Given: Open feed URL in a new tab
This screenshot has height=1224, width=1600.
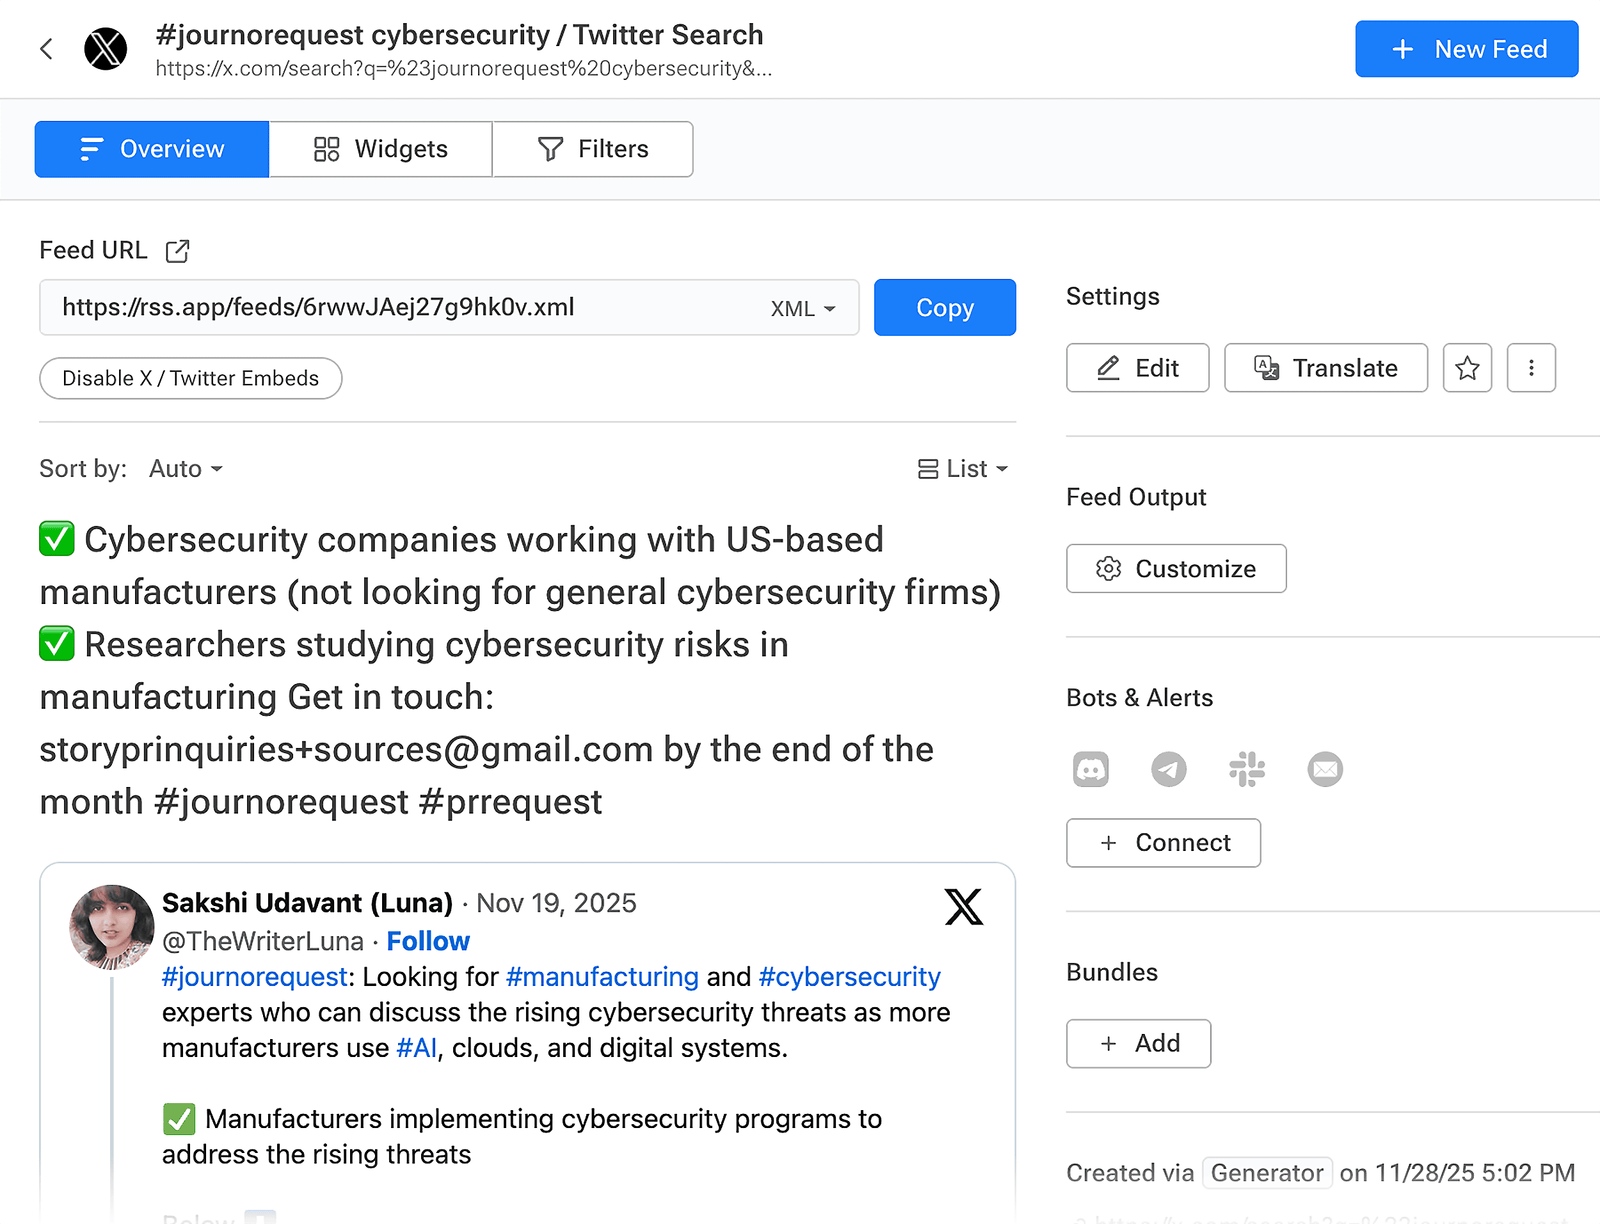Looking at the screenshot, I should (x=177, y=250).
